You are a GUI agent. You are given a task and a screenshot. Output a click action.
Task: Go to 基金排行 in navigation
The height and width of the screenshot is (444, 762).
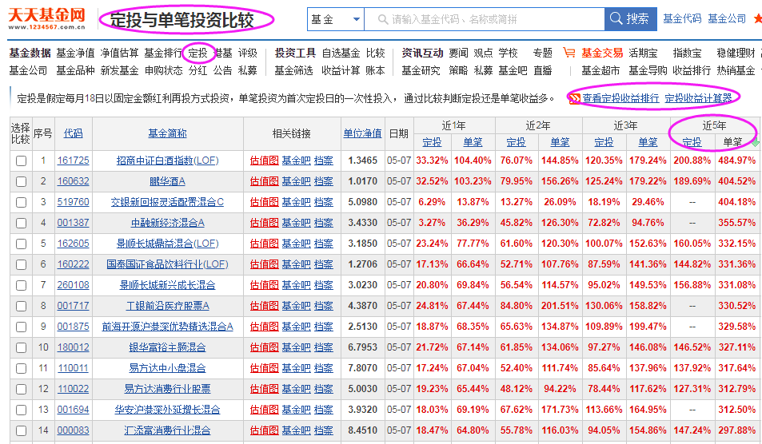click(x=163, y=53)
